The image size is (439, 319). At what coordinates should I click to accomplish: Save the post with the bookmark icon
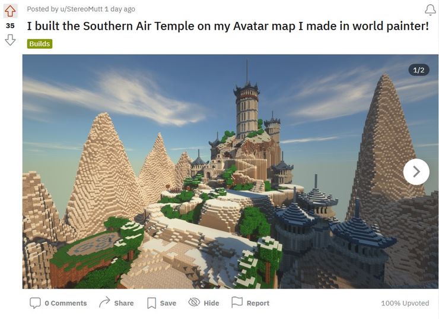pos(151,303)
